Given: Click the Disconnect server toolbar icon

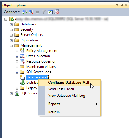Looking at the screenshot, I should tap(31, 12).
